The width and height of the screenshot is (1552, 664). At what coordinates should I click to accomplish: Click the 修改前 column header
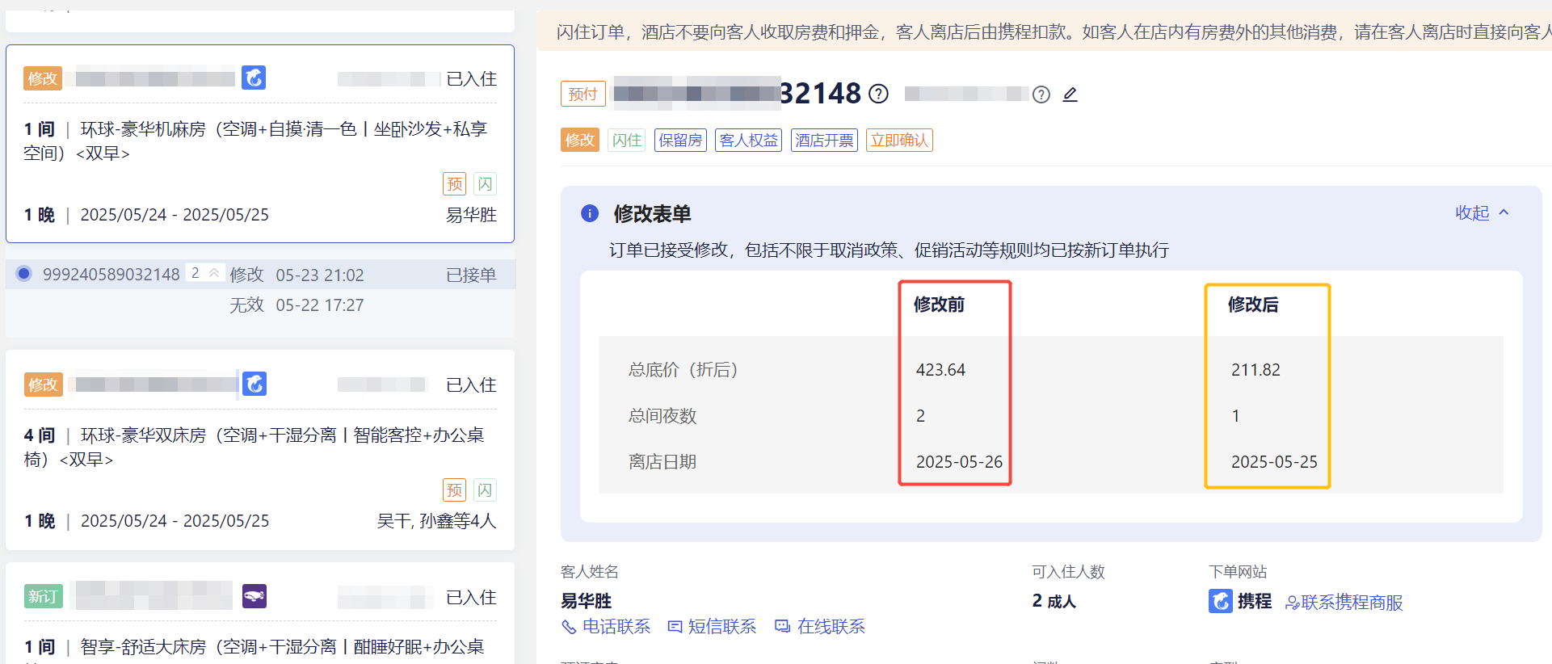tap(939, 305)
